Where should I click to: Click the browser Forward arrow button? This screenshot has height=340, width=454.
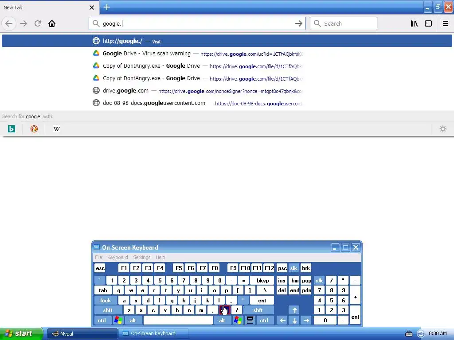click(23, 23)
